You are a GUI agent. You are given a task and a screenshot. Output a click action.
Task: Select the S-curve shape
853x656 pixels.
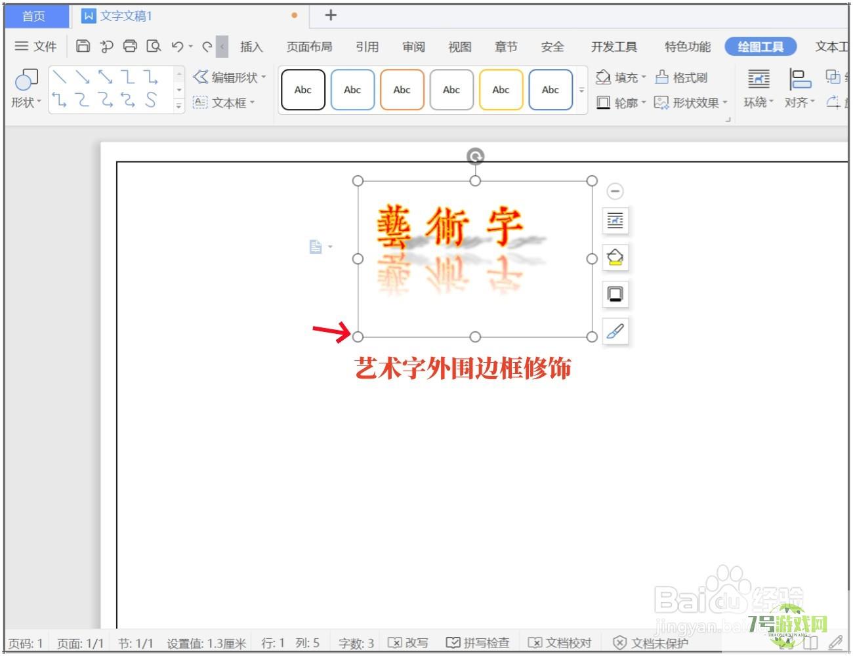151,100
